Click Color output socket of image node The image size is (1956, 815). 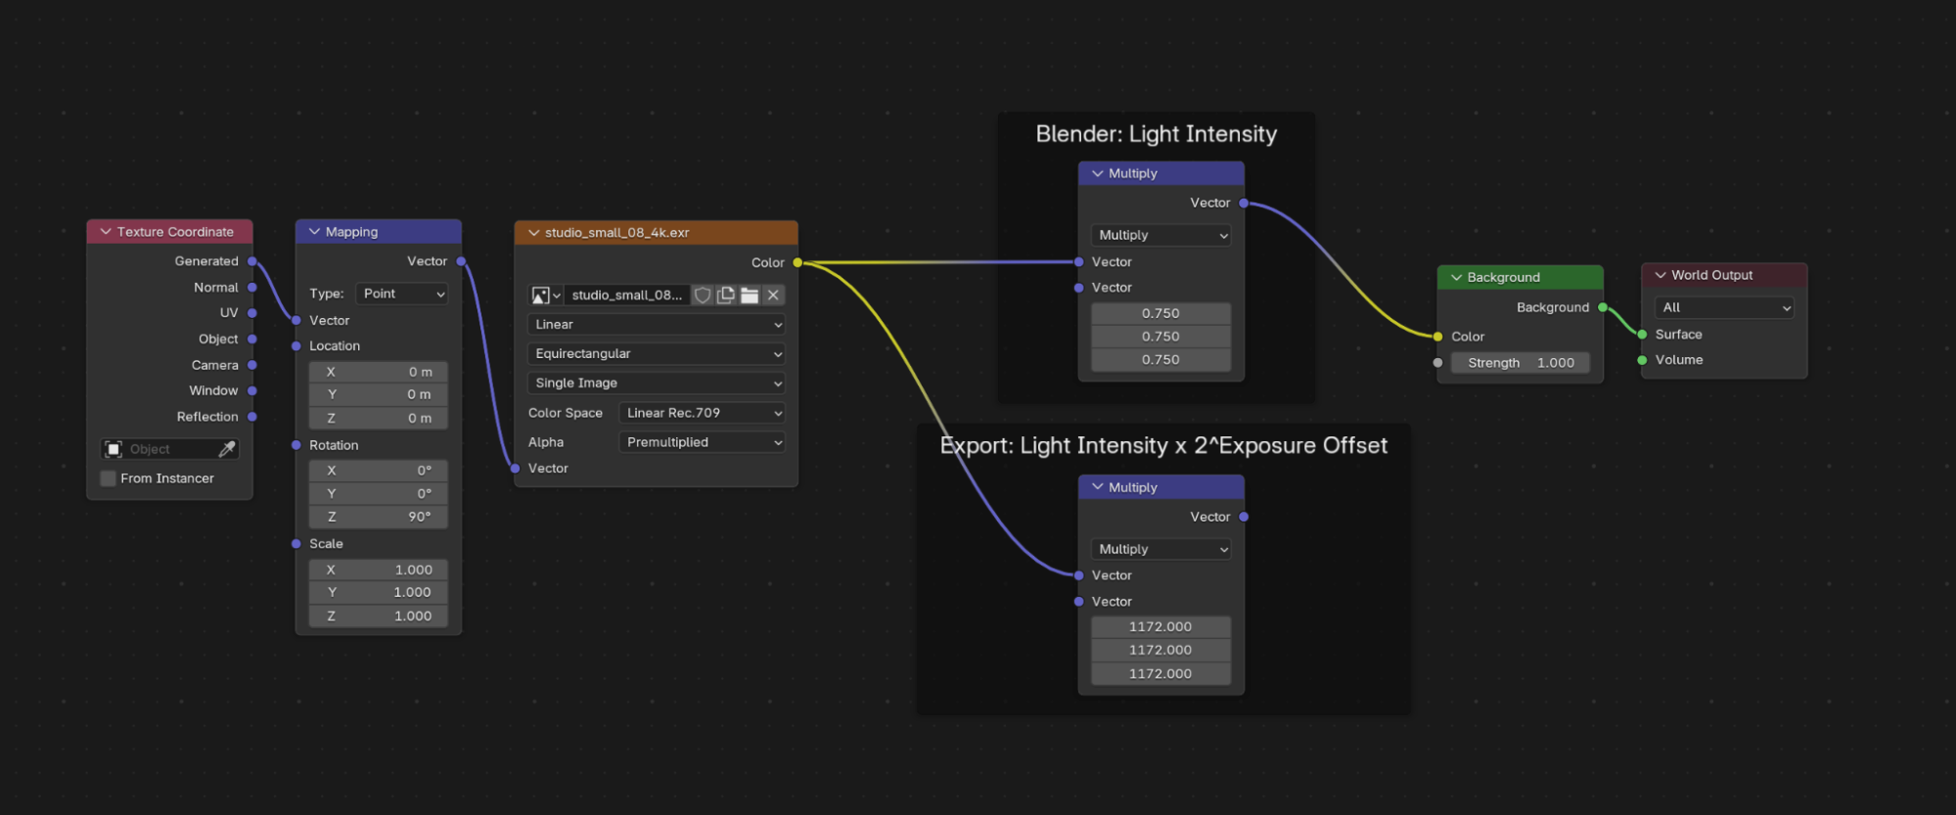pyautogui.click(x=797, y=262)
